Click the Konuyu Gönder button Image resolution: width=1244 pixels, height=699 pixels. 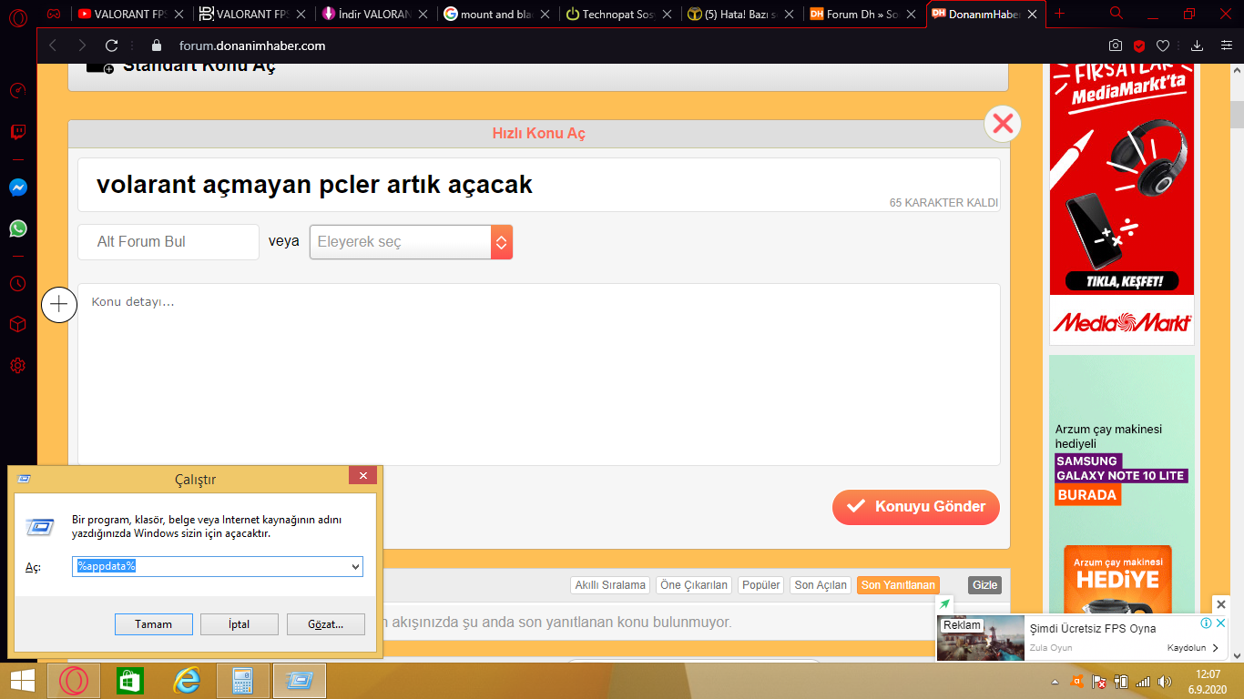click(915, 507)
